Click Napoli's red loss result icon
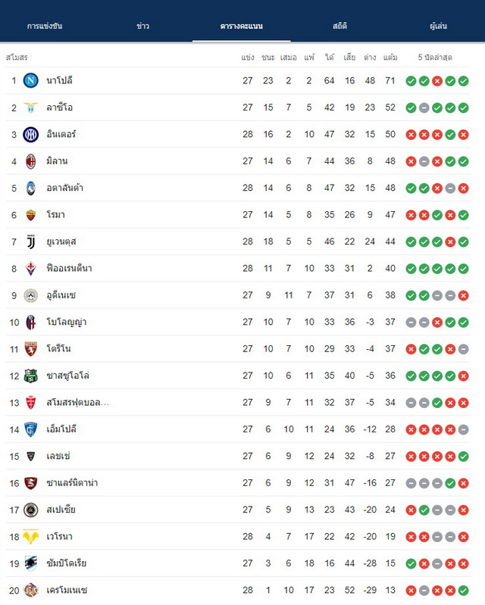 (436, 81)
